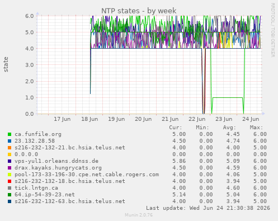This screenshot has height=221, width=278.
Task: Click the 21 Jun x-axis label
Action: tap(170, 119)
